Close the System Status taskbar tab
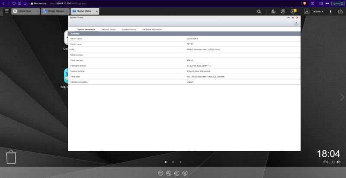346x178 pixels. point(96,12)
